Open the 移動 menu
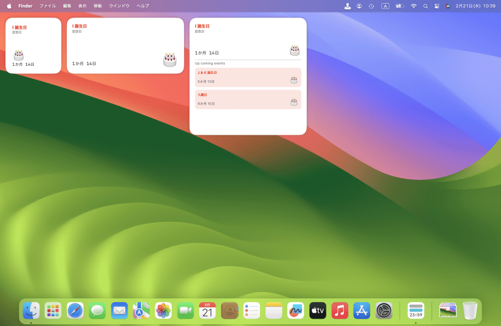This screenshot has height=326, width=501. point(98,6)
